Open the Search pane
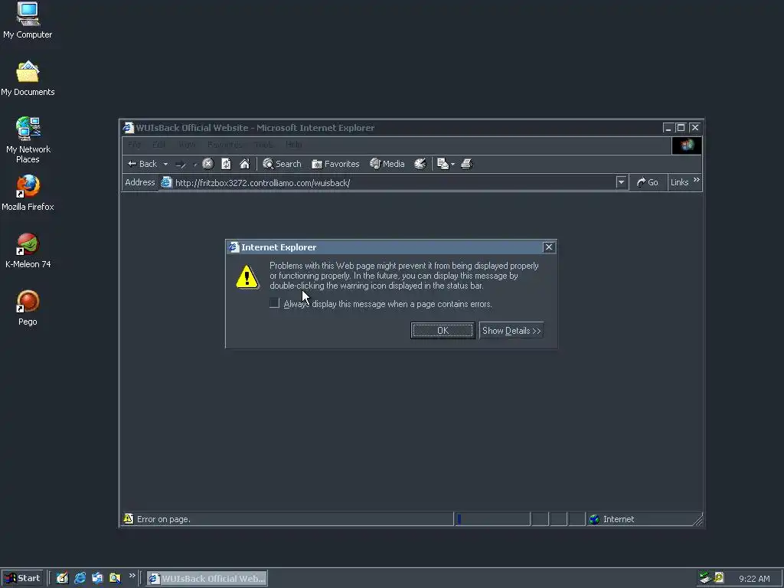This screenshot has width=784, height=588. click(x=282, y=164)
